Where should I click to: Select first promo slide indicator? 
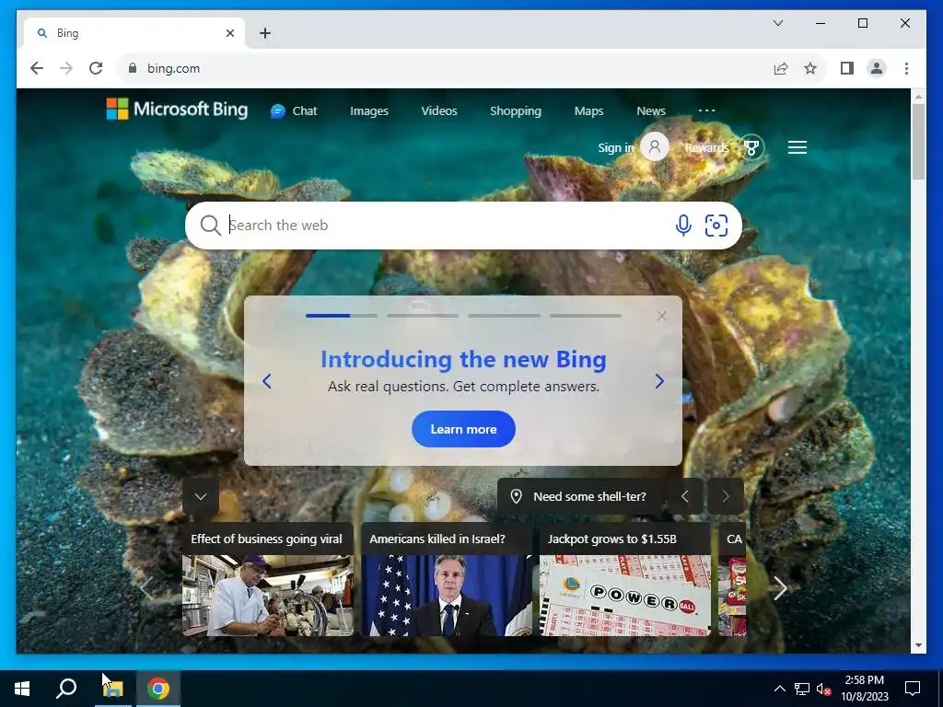[342, 315]
